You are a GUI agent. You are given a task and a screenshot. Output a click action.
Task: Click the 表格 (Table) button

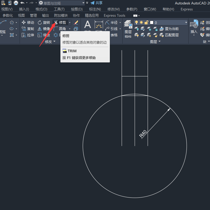pos(114,35)
